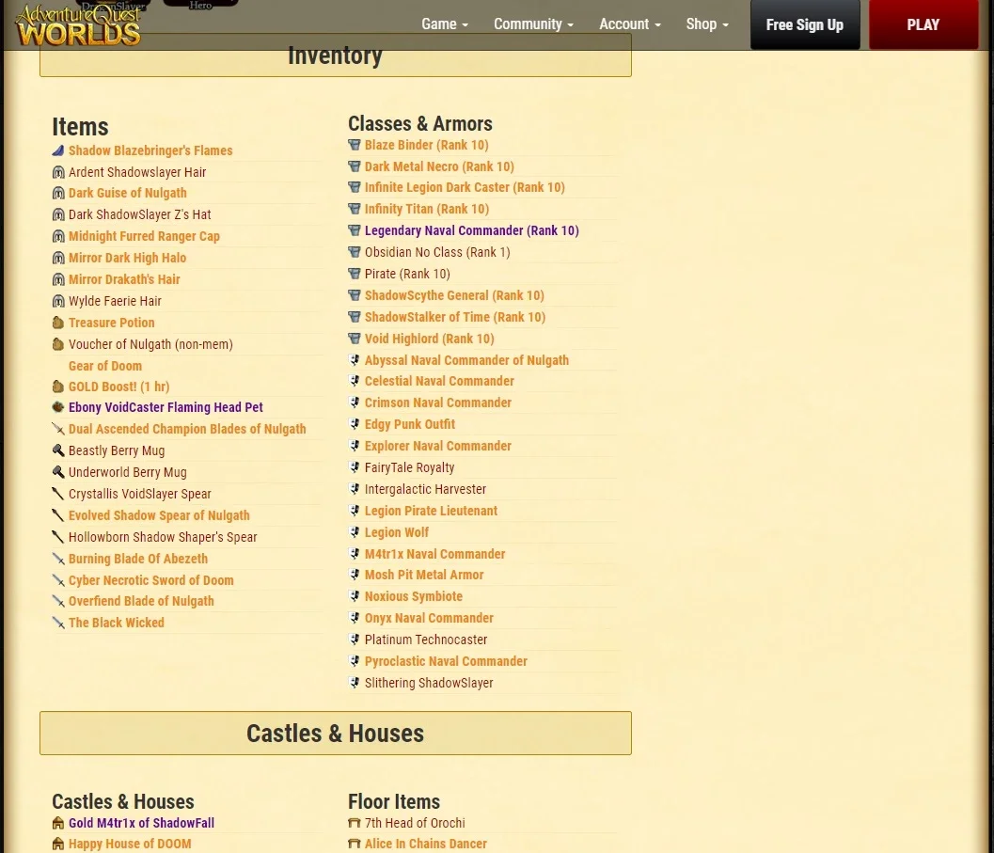Click the house icon beside Gold M4tr1x of ShadowFall
The height and width of the screenshot is (853, 994).
[57, 823]
